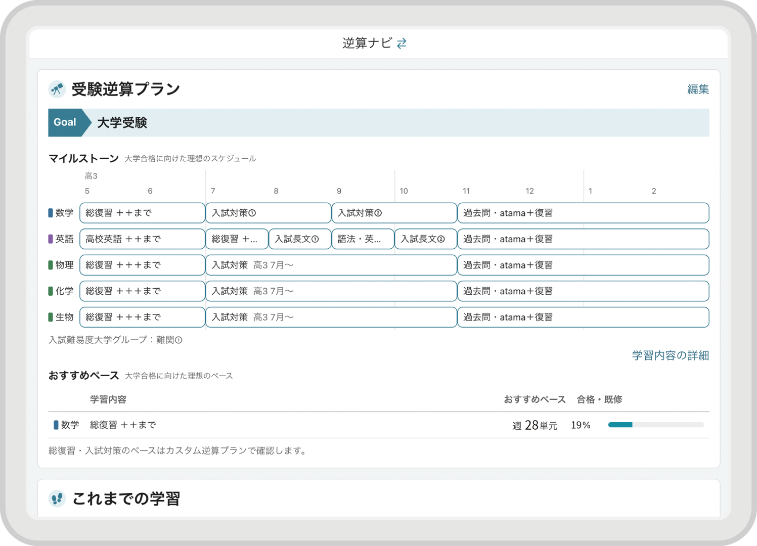The image size is (757, 546).
Task: Select 英語 入試長文② milestone block
Action: (x=425, y=239)
